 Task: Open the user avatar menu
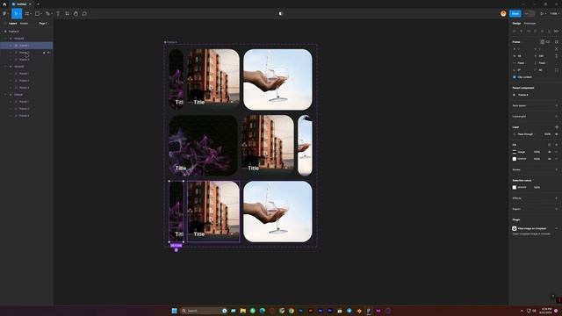[x=503, y=14]
